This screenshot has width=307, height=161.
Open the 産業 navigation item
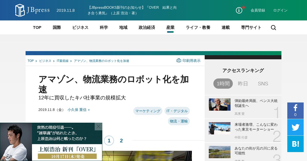point(170,28)
